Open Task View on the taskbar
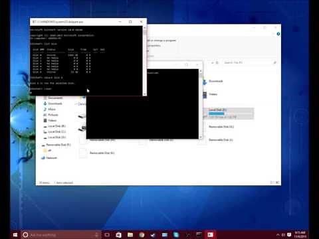This screenshot has height=239, width=319. pyautogui.click(x=107, y=235)
